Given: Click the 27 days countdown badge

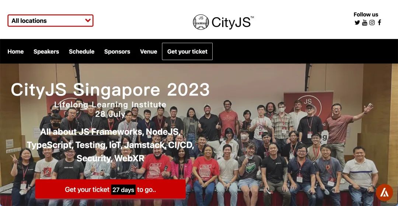Looking at the screenshot, I should click(x=123, y=190).
